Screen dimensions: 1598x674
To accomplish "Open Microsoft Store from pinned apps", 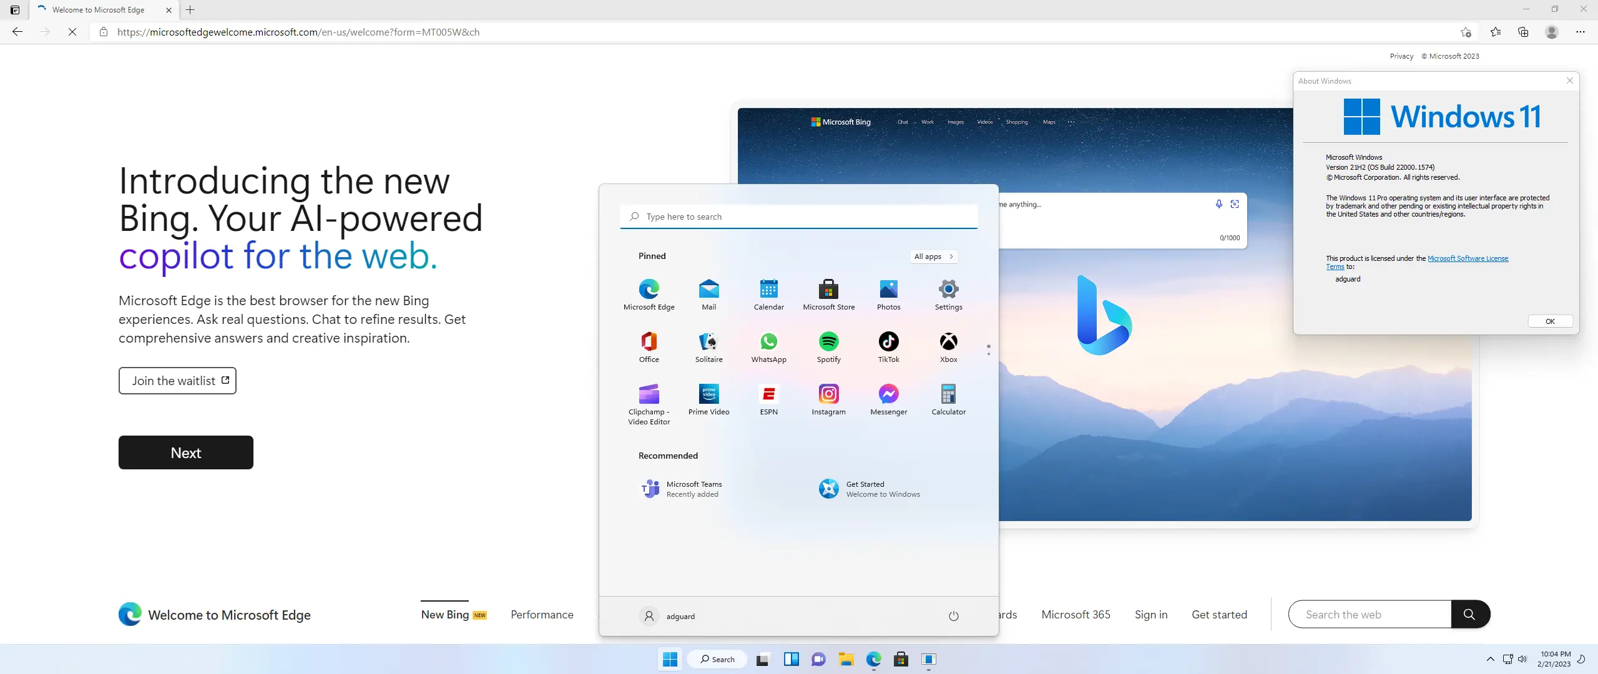I will [828, 293].
